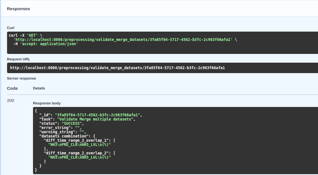Click the Responses section header

pos(18,9)
